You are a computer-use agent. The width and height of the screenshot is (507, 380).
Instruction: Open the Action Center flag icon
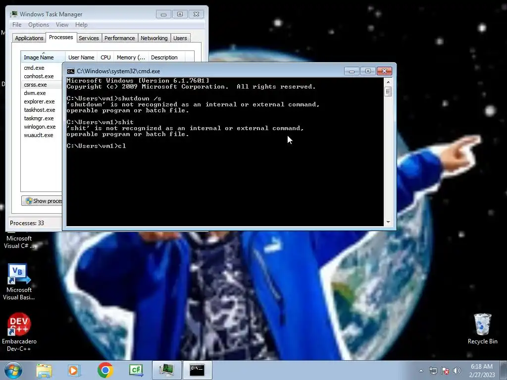tap(445, 371)
